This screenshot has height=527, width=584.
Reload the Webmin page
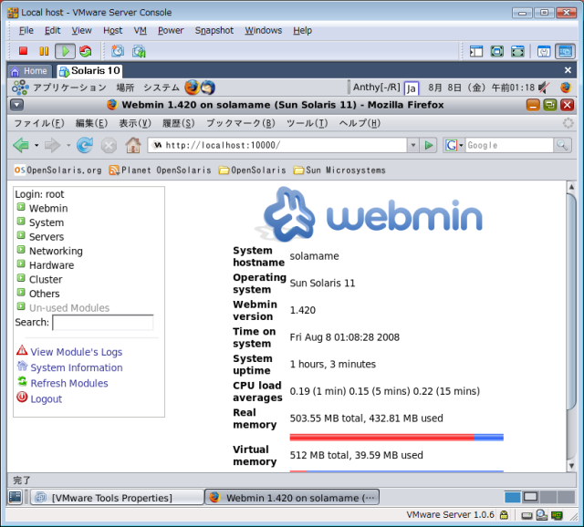(85, 145)
